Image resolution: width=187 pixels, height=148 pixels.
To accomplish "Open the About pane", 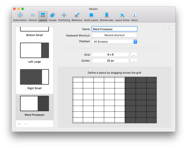I will coord(134,16).
